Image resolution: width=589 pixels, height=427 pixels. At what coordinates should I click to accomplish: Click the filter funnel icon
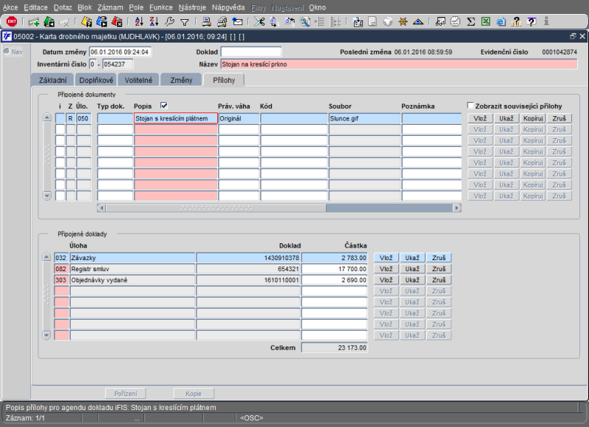185,22
